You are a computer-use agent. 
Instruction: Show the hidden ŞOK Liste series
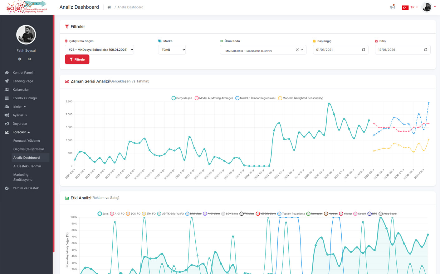230,214
